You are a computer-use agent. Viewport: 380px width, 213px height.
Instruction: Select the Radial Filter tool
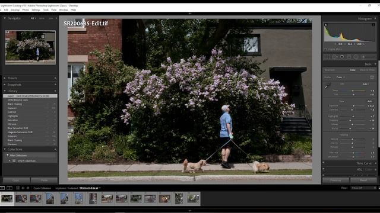point(356,57)
